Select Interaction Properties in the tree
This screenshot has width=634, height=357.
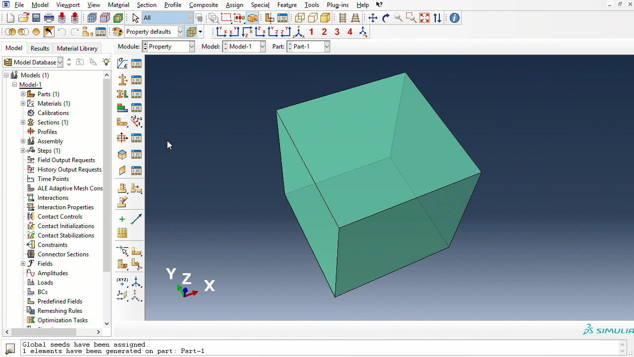tap(65, 207)
